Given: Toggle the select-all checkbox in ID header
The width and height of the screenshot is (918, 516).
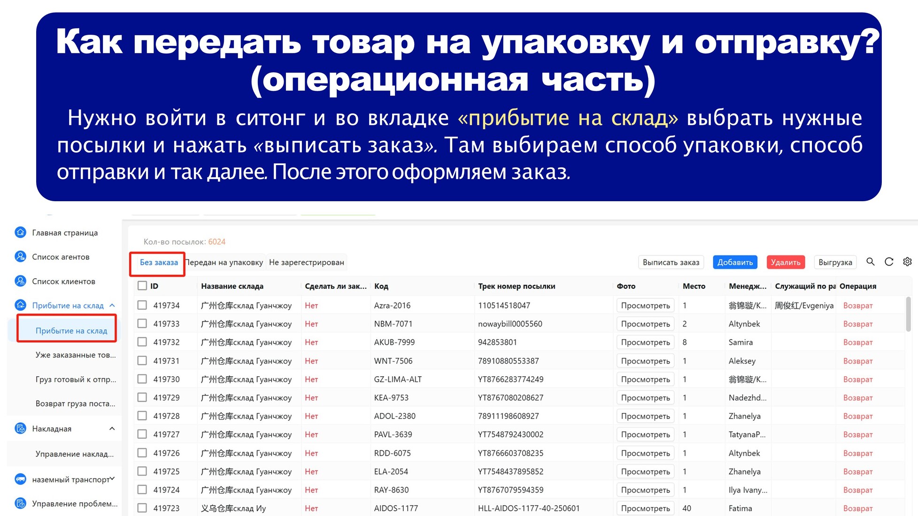Looking at the screenshot, I should pos(142,286).
